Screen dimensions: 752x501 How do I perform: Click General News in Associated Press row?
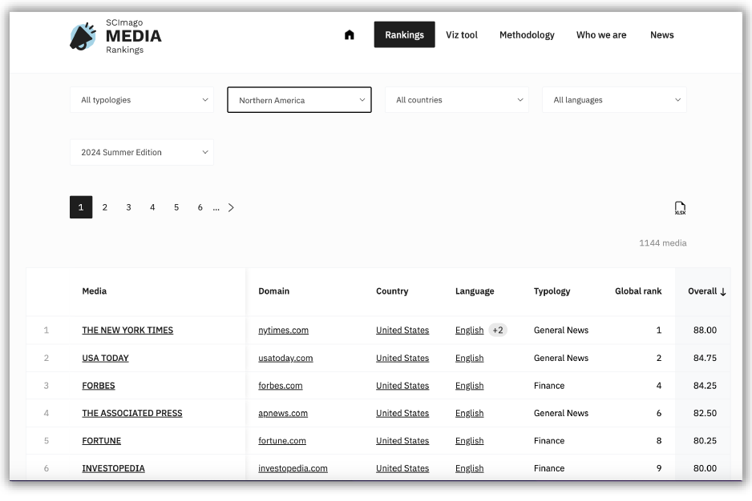(560, 413)
